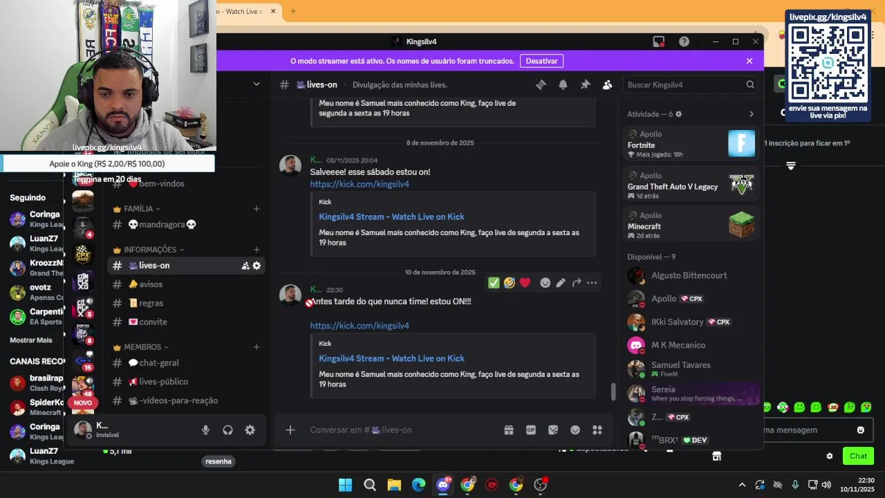The width and height of the screenshot is (885, 498).
Task: Open kick.com/kingsilv4 link from 08/11/2025 message
Action: point(360,184)
